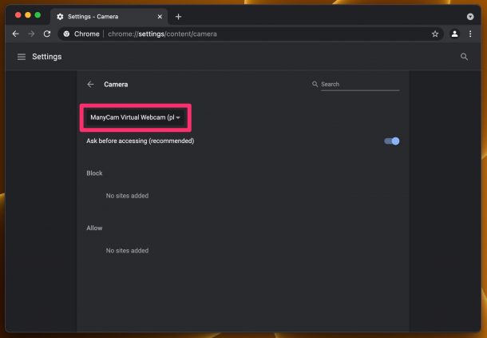Click the settings search magnifier icon
This screenshot has height=338, width=487.
[464, 57]
